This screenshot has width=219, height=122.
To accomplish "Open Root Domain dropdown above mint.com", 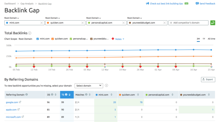I will 12,18.
